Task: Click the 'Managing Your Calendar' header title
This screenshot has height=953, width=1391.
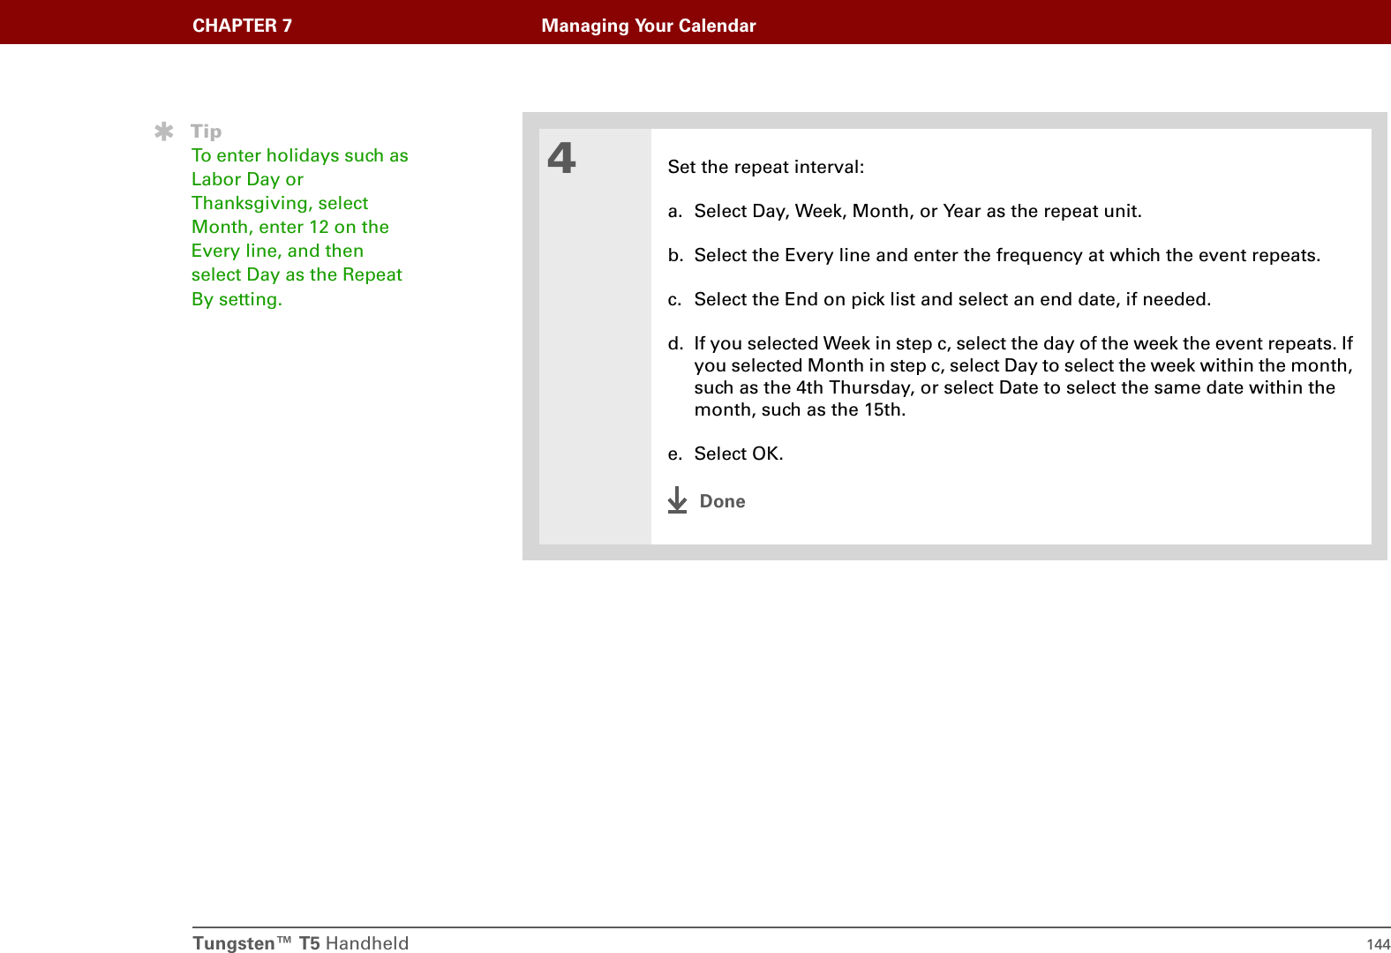Action: (649, 26)
